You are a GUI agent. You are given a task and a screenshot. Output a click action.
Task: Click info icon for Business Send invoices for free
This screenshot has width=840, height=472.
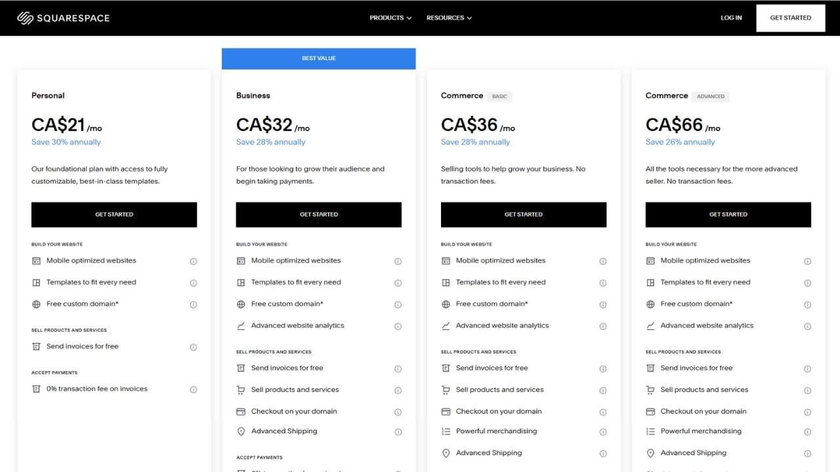[398, 369]
